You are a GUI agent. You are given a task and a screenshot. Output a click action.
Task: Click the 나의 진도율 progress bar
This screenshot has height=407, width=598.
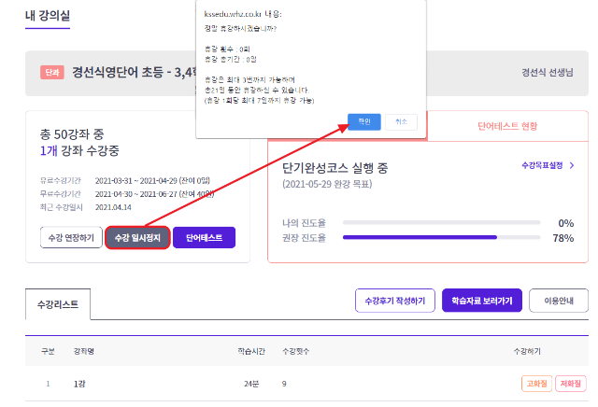441,223
